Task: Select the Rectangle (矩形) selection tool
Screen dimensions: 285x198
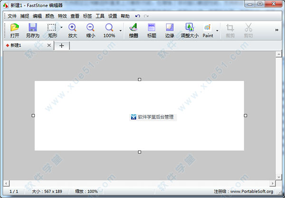Action: coord(52,27)
